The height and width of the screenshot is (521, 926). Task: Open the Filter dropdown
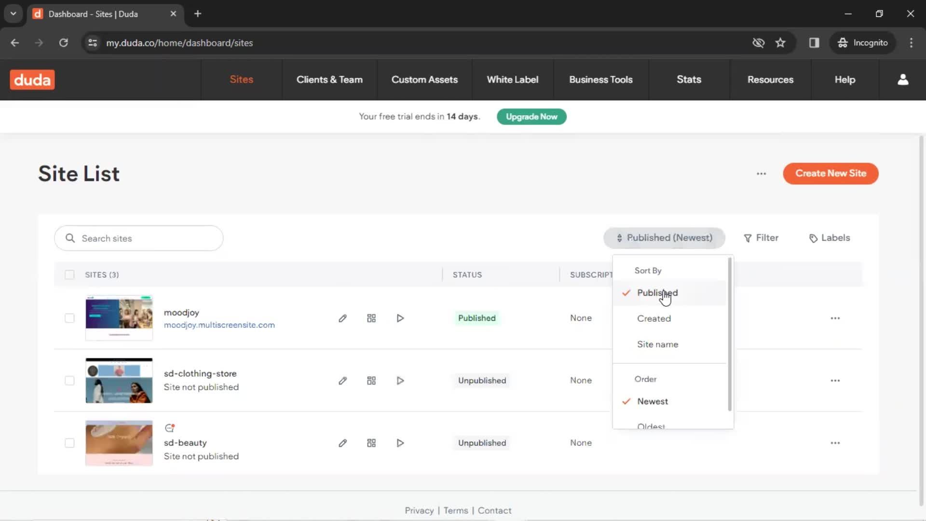(761, 238)
